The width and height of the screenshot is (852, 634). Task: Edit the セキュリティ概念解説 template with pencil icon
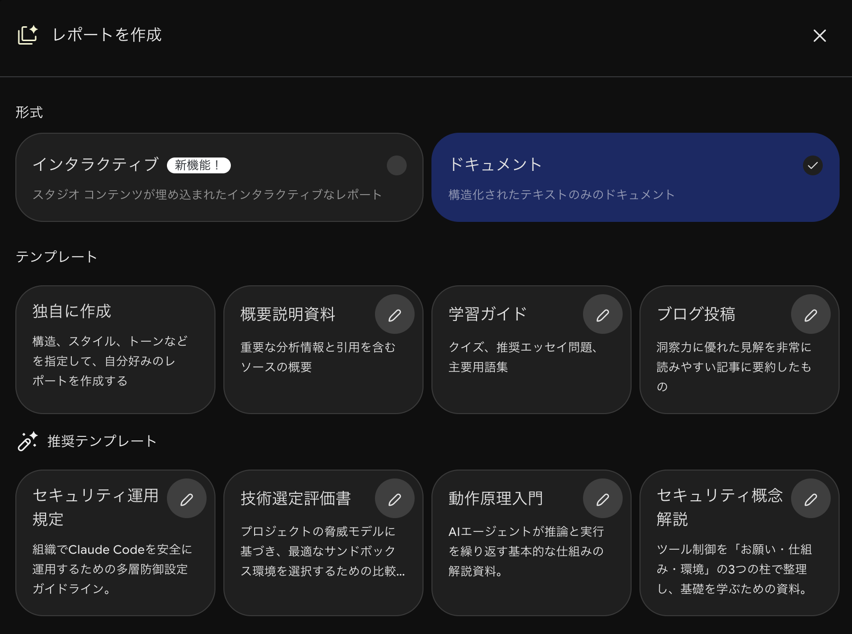click(811, 499)
